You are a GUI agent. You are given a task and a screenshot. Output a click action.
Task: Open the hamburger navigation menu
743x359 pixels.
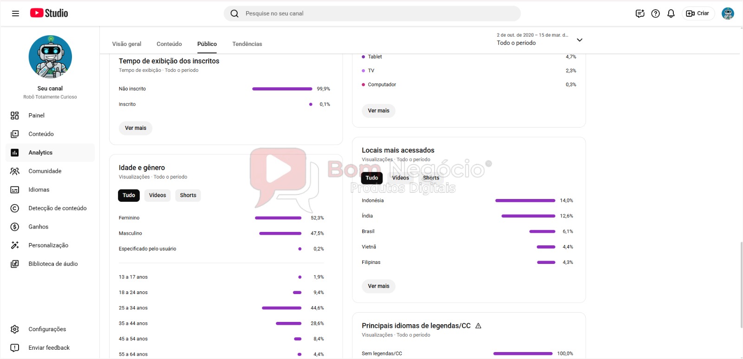15,13
